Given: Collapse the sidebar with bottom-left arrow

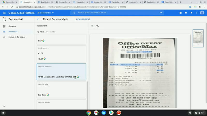Looking at the screenshot, I should pos(4,106).
